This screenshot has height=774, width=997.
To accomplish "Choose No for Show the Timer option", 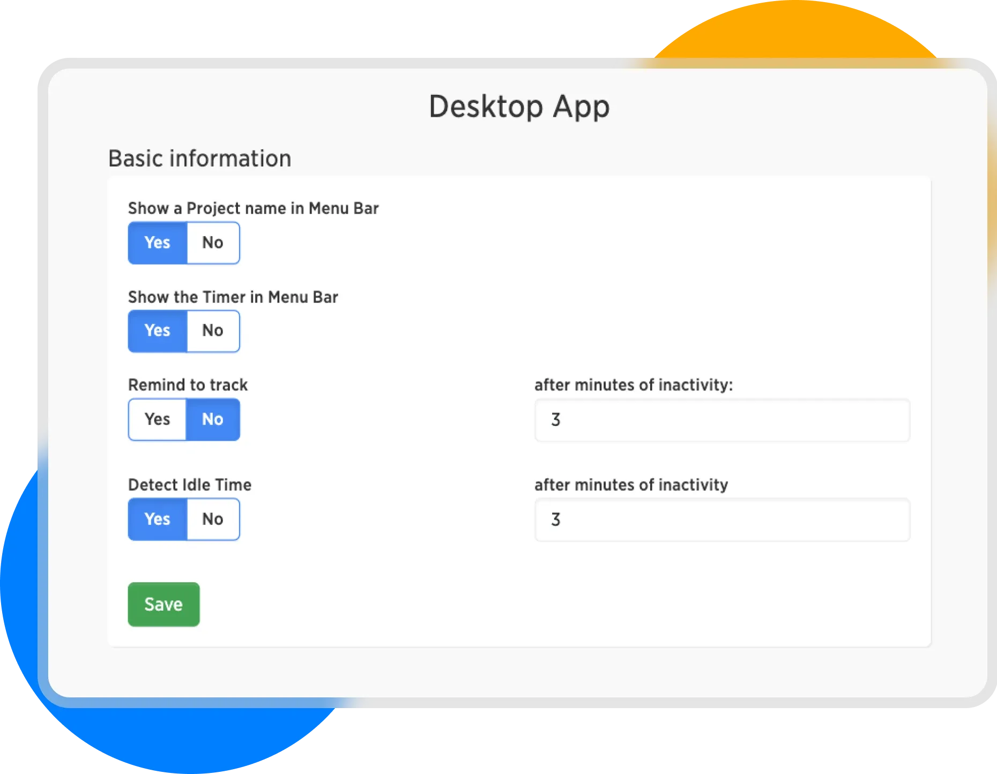I will [213, 330].
